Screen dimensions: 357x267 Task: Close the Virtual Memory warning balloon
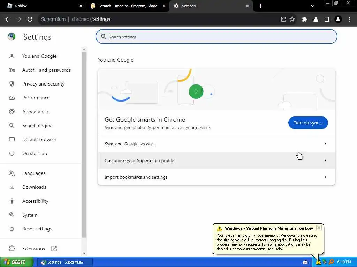click(319, 228)
